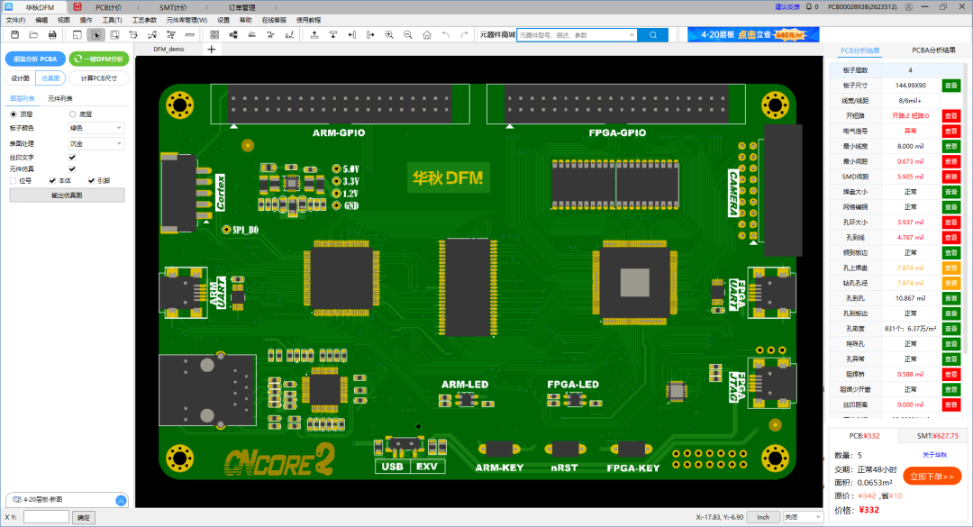Switch to the PCBA分析结果 tab
The image size is (973, 527).
pos(933,50)
